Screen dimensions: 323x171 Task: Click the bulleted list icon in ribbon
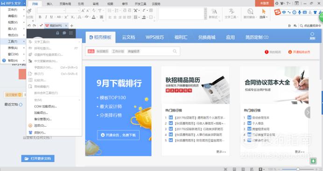(x=109, y=11)
